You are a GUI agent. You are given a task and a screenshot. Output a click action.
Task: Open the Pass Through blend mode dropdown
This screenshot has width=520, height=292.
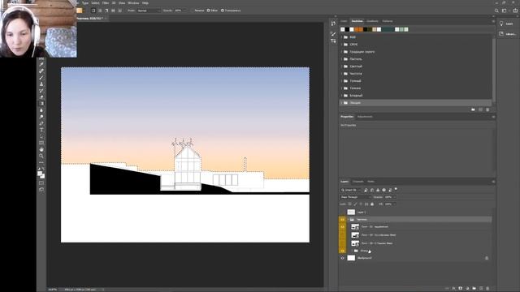[356, 197]
